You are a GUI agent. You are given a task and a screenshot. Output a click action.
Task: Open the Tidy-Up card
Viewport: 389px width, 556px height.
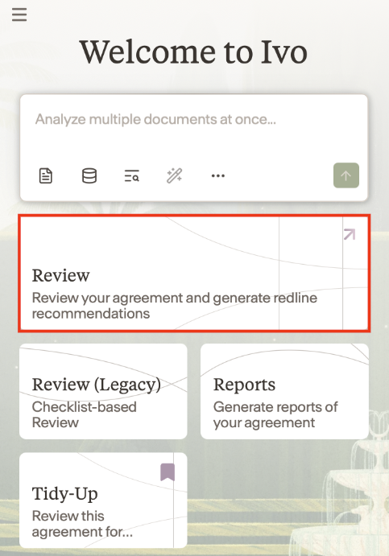103,500
